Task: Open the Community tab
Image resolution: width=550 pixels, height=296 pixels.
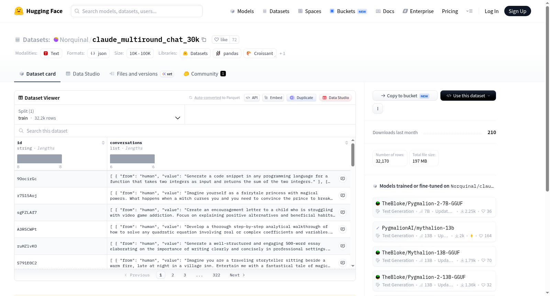Action: 205,74
